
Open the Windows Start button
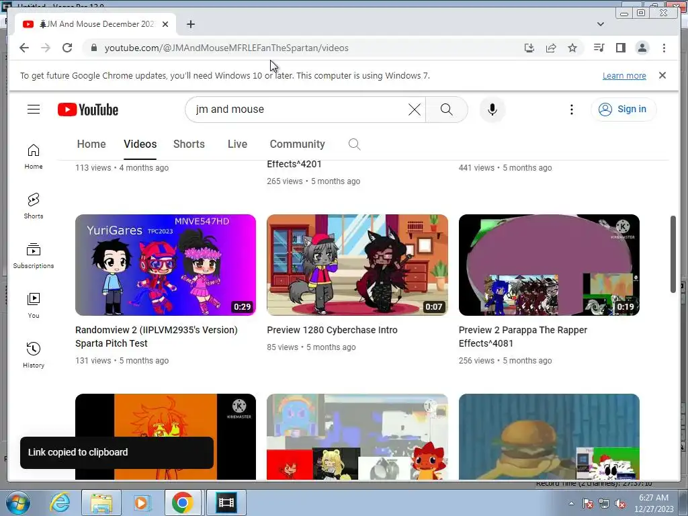click(17, 503)
